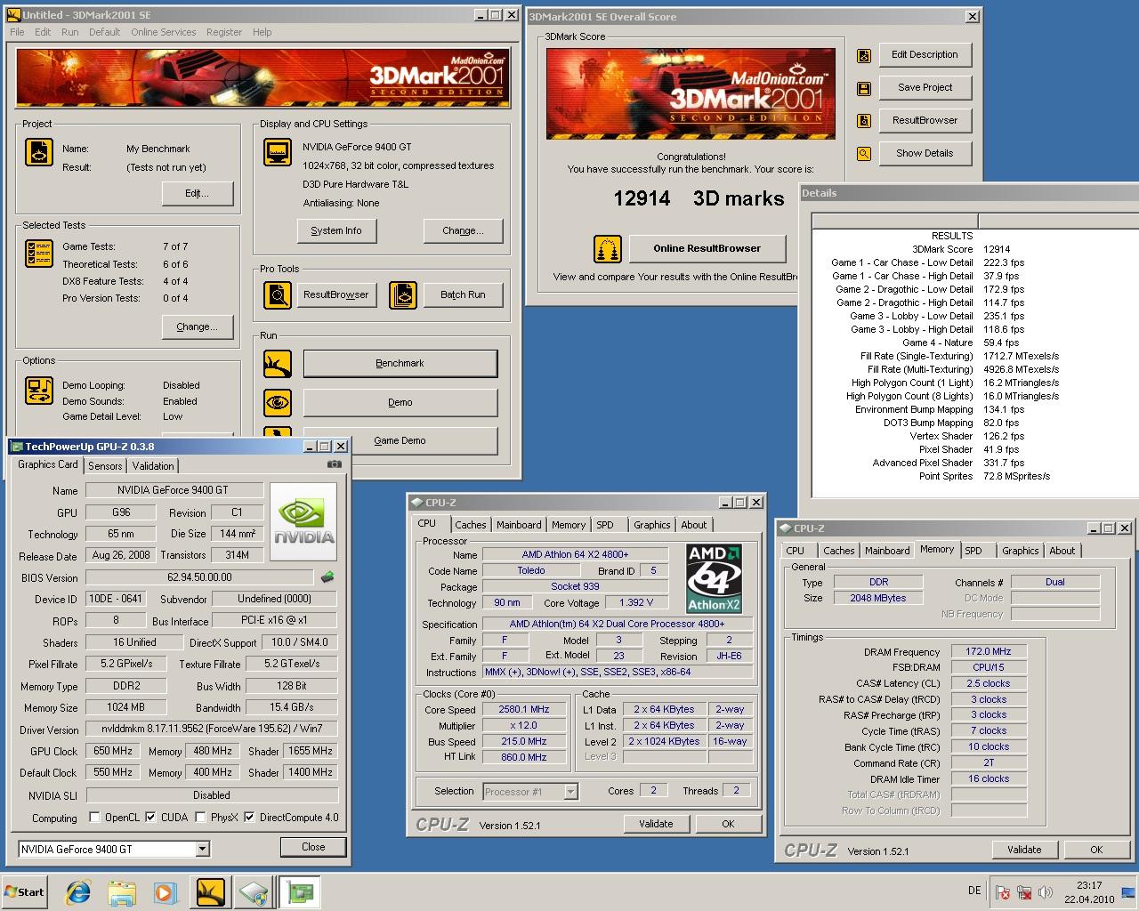Click the GPU-Z Name field
Image resolution: width=1139 pixels, height=911 pixels.
tap(173, 490)
